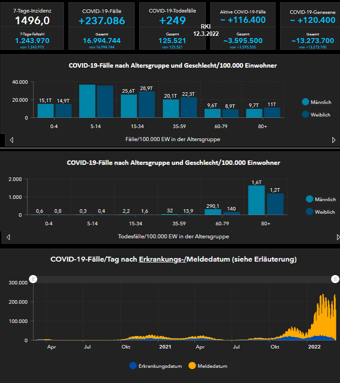This screenshot has width=340, height=383.
Task: Click Männlich legend circle in cases chart
Action: click(x=306, y=102)
